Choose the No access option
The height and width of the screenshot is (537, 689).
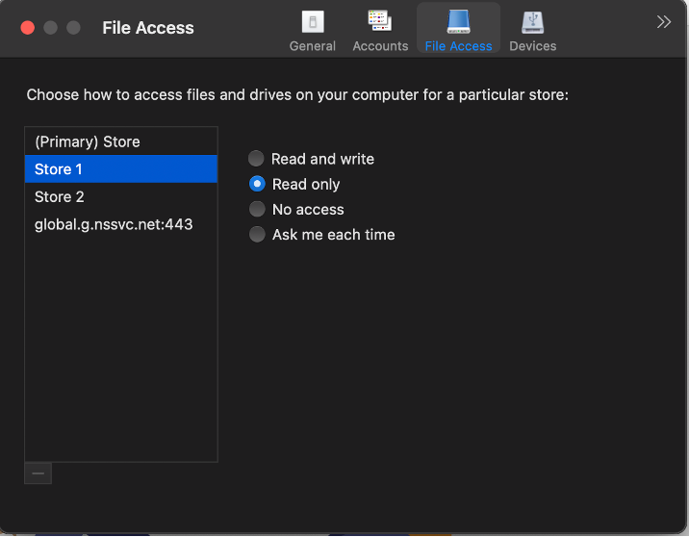[x=257, y=209]
